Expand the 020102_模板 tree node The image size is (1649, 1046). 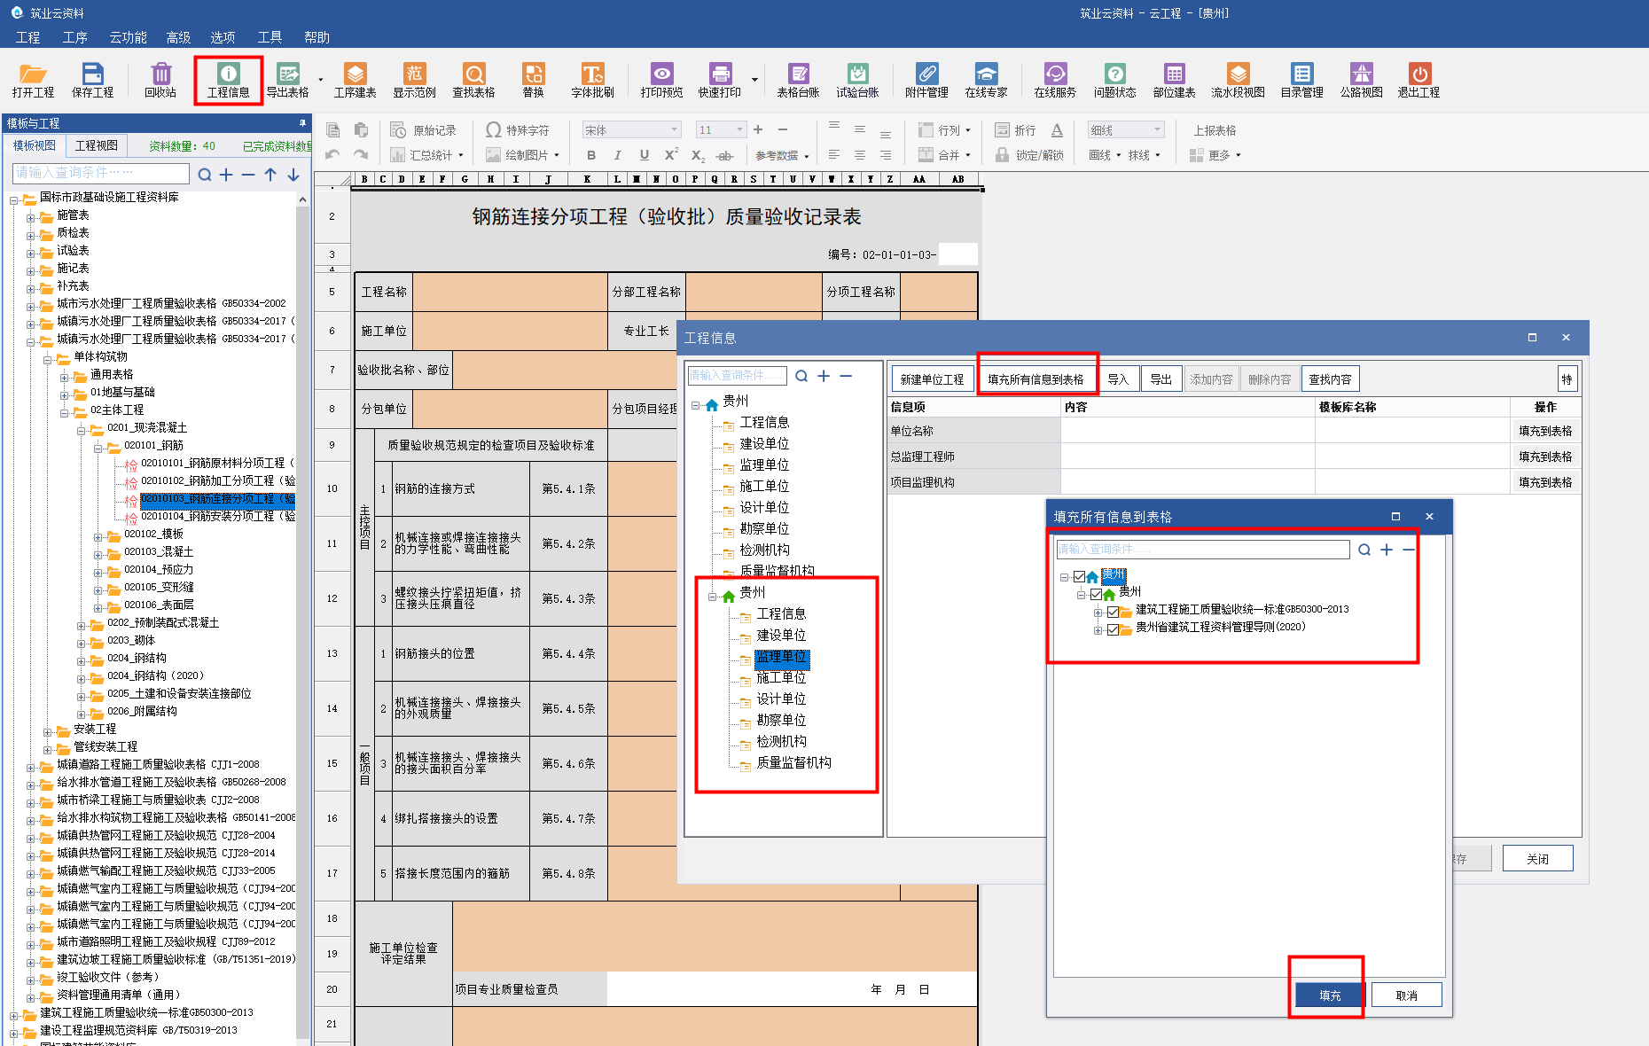pyautogui.click(x=98, y=537)
